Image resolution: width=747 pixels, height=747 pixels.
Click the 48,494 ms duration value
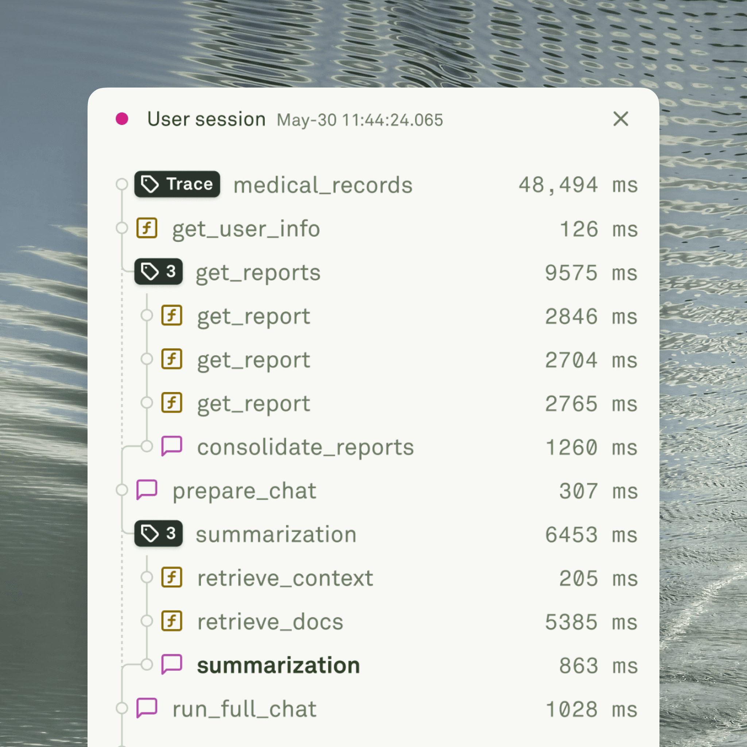click(578, 185)
